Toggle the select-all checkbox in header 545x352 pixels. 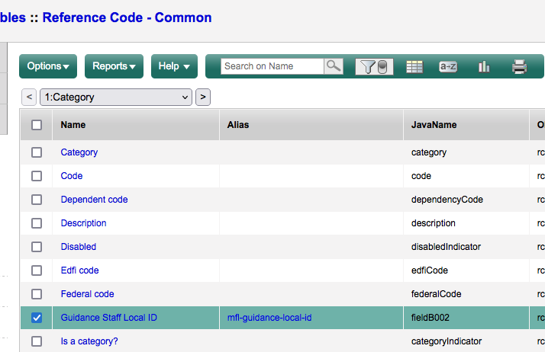pos(37,125)
